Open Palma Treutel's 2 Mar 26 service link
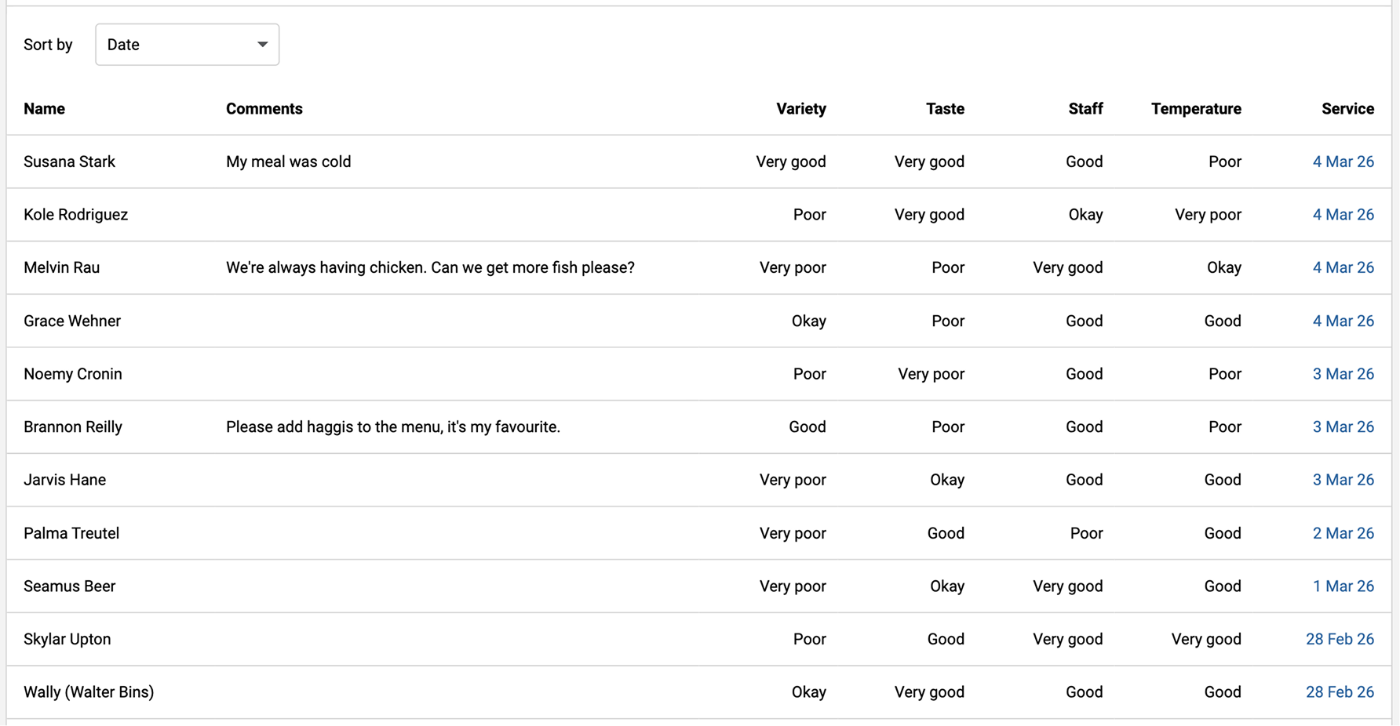Image resolution: width=1400 pixels, height=726 pixels. click(1343, 533)
